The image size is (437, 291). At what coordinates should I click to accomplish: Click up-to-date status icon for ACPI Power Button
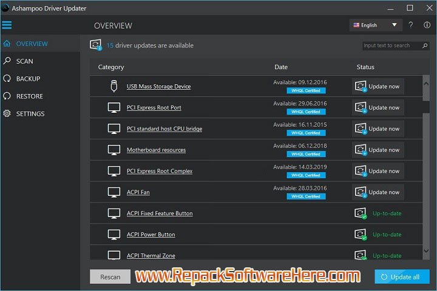coord(361,235)
